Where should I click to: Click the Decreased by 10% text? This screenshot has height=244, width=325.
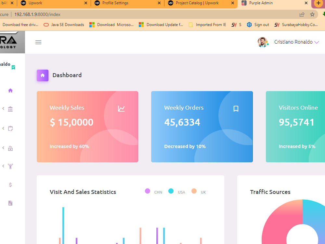[185, 146]
